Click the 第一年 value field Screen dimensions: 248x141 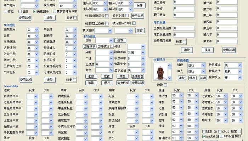pos(227,2)
